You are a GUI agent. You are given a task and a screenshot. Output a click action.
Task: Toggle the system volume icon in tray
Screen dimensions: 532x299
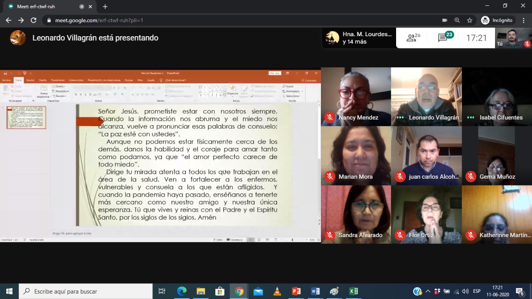click(465, 291)
